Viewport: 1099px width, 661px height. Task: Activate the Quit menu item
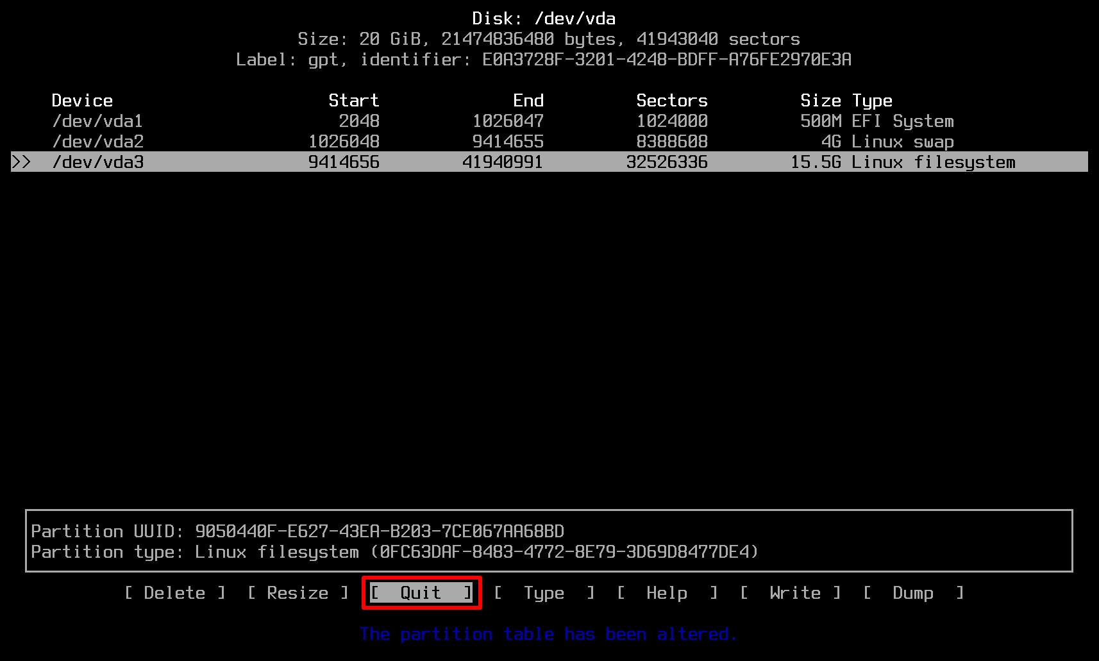[421, 593]
